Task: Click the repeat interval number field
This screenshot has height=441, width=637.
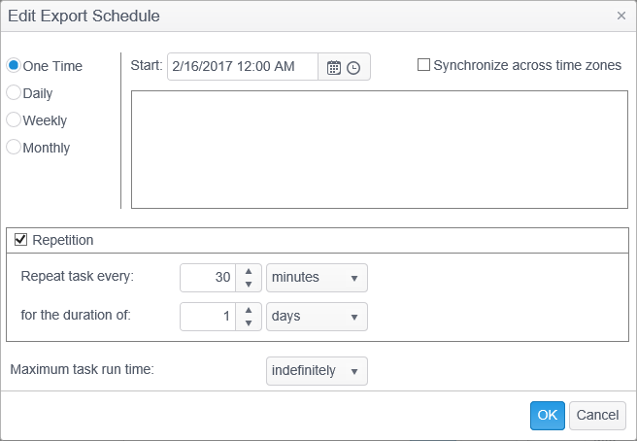Action: point(208,278)
